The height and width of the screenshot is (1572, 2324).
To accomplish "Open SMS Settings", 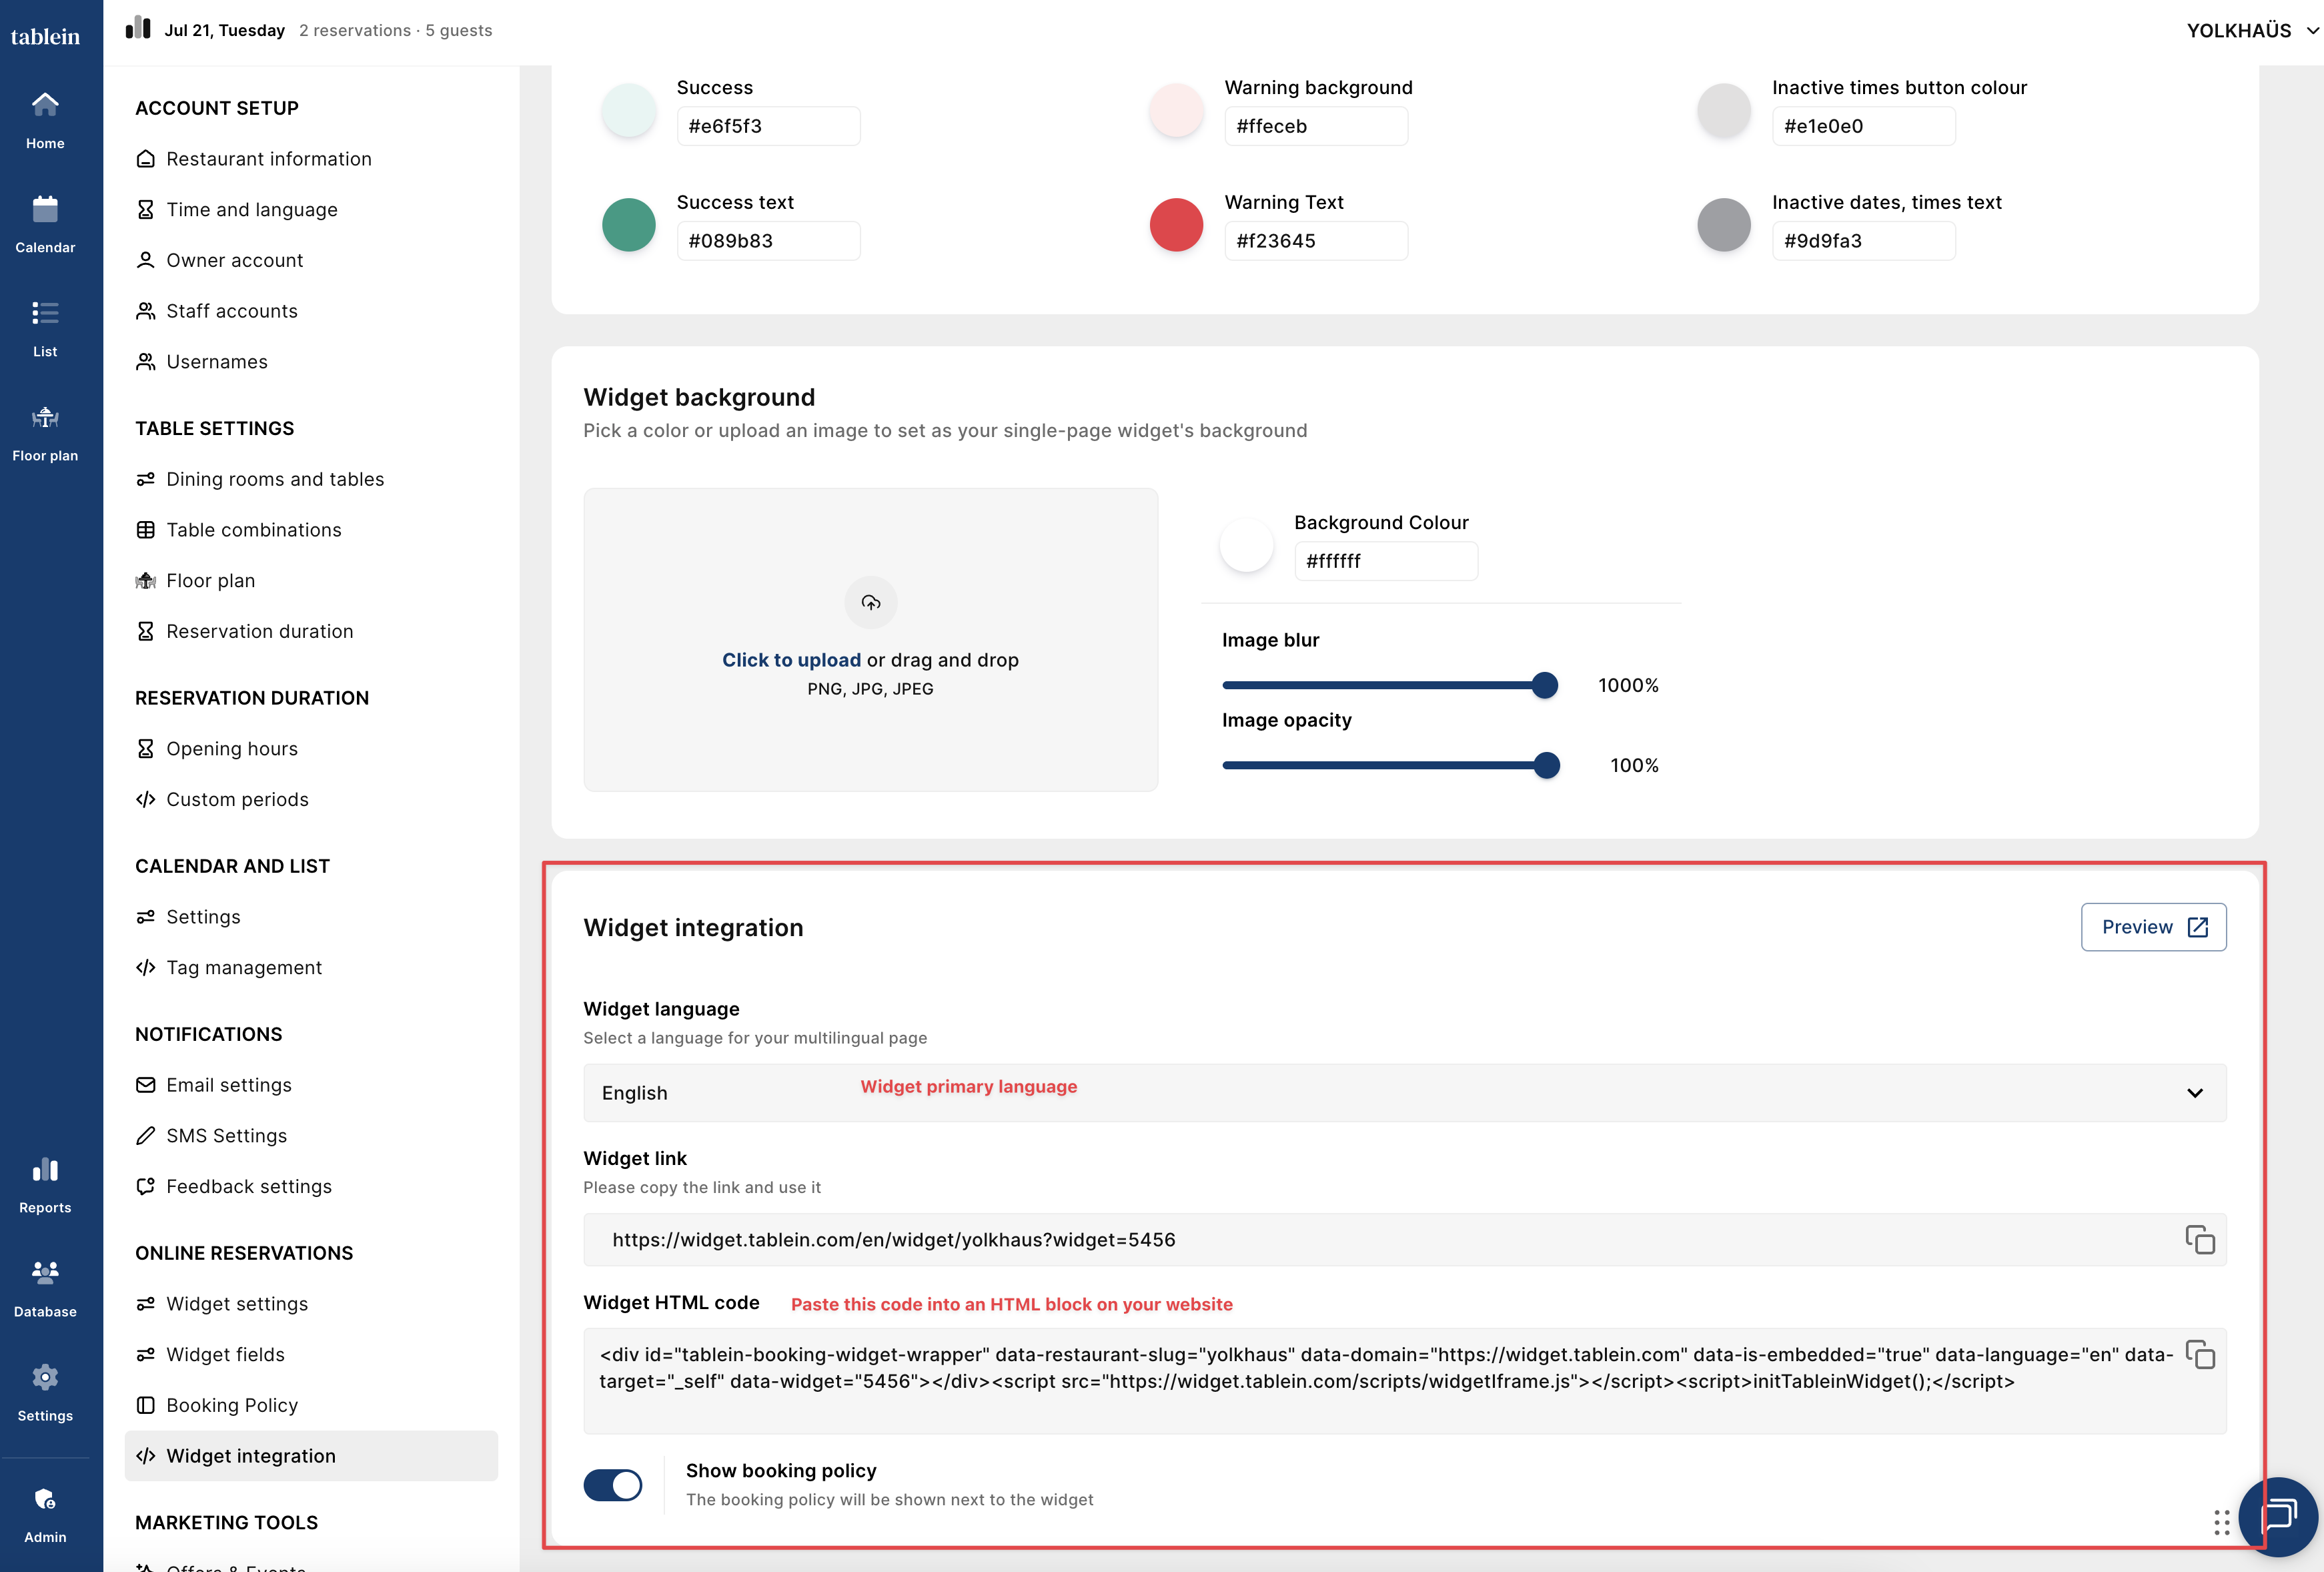I will point(211,1136).
